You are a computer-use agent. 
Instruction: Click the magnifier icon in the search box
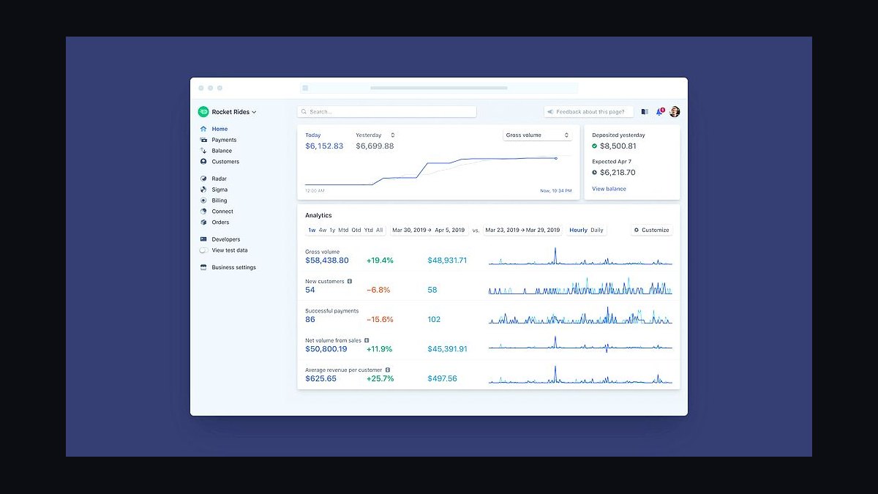click(304, 112)
